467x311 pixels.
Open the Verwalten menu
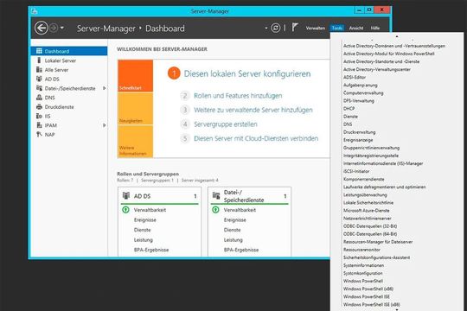pyautogui.click(x=316, y=28)
